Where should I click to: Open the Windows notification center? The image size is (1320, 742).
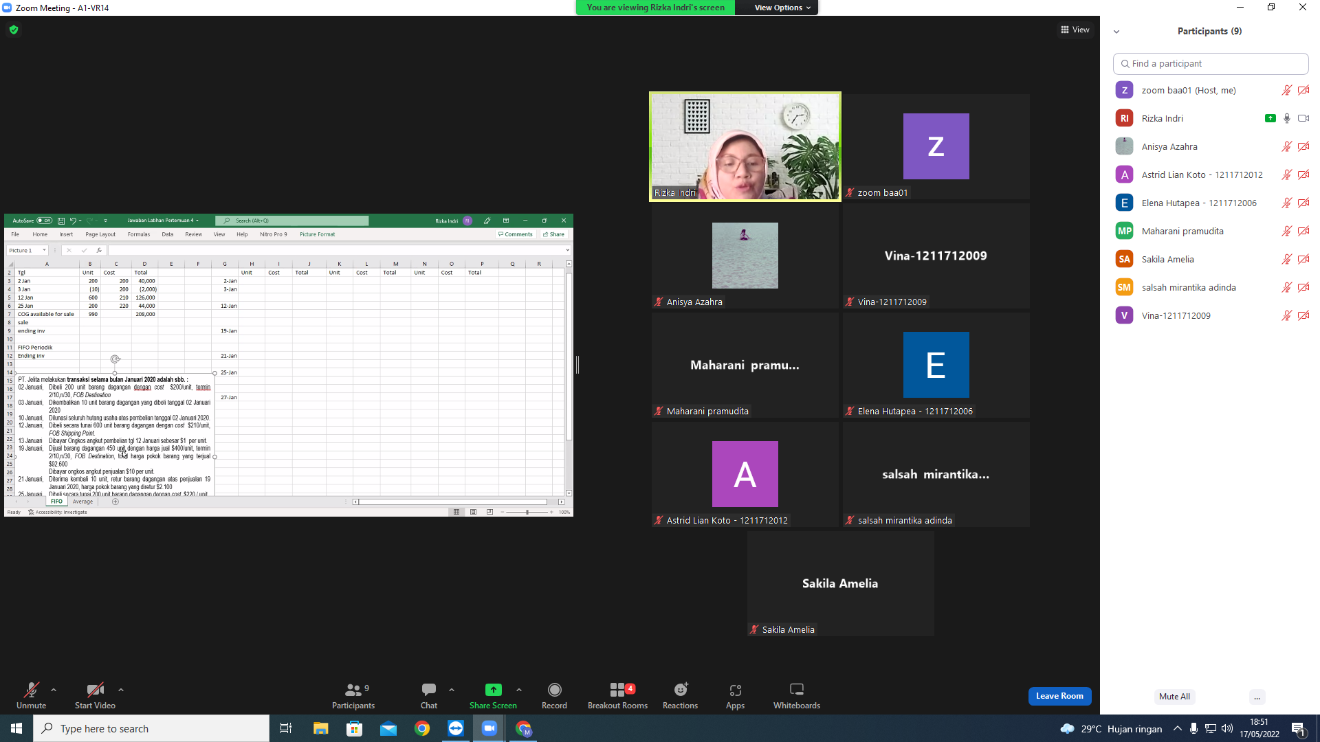click(1299, 728)
